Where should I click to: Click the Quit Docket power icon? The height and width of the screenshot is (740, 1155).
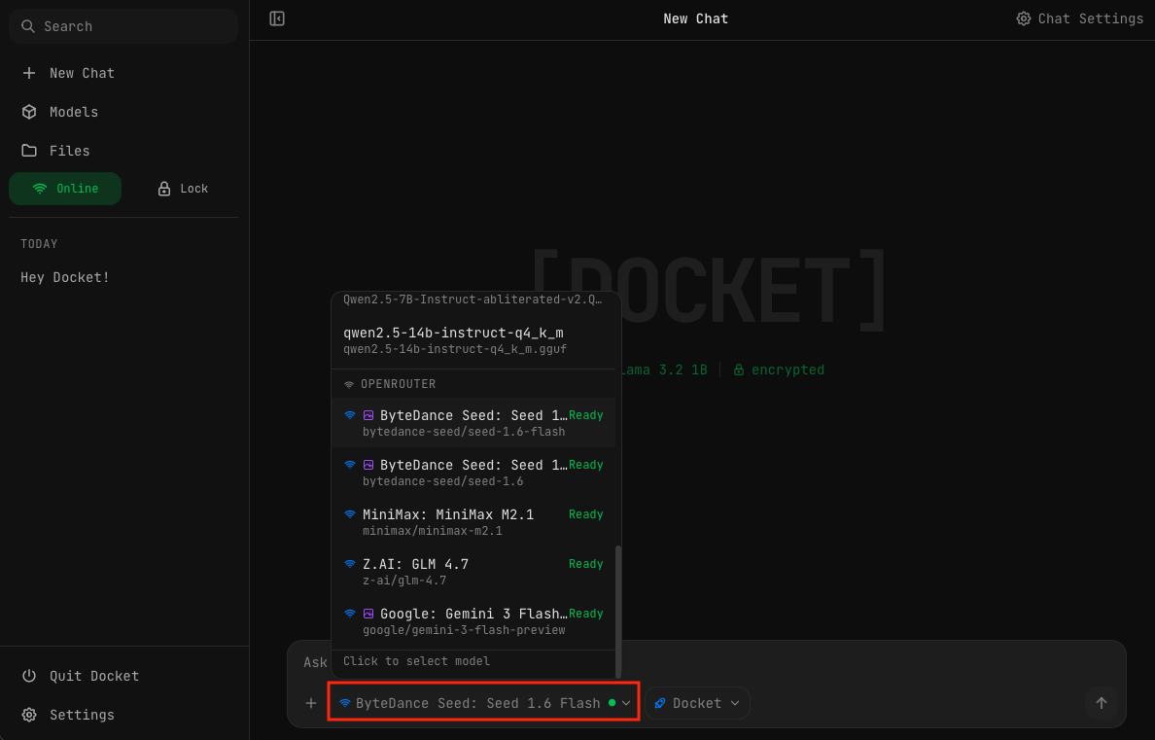[x=29, y=676]
